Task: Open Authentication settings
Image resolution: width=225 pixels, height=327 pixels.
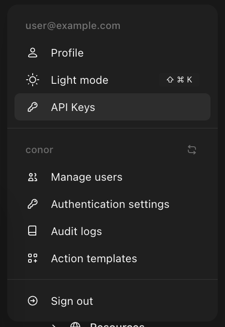Action: [112, 204]
